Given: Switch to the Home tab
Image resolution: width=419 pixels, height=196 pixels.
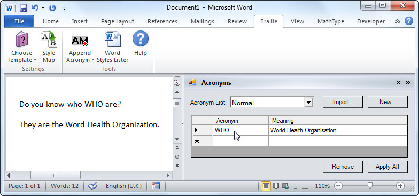Looking at the screenshot, I should tap(51, 21).
